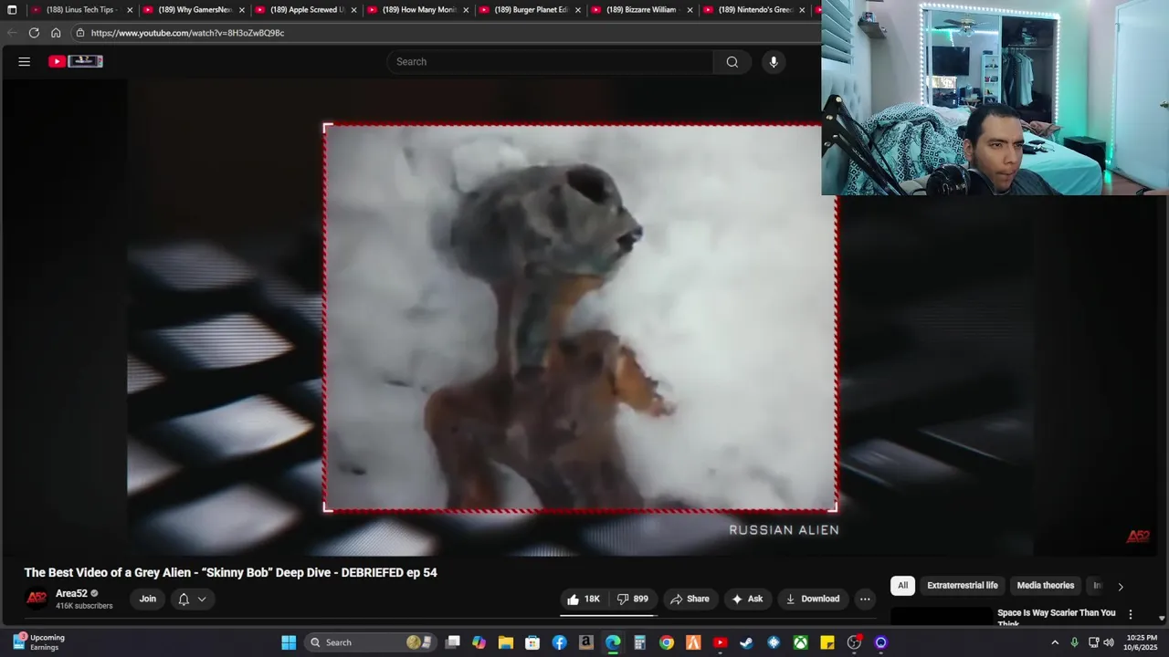Open the more actions three-dot menu
This screenshot has width=1169, height=657.
click(x=865, y=600)
